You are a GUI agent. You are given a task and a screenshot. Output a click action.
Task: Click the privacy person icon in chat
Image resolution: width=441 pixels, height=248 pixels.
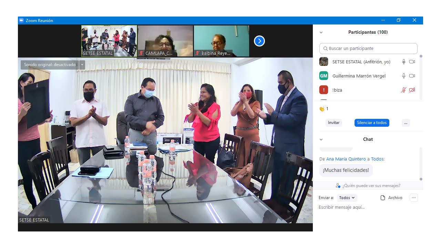[338, 186]
